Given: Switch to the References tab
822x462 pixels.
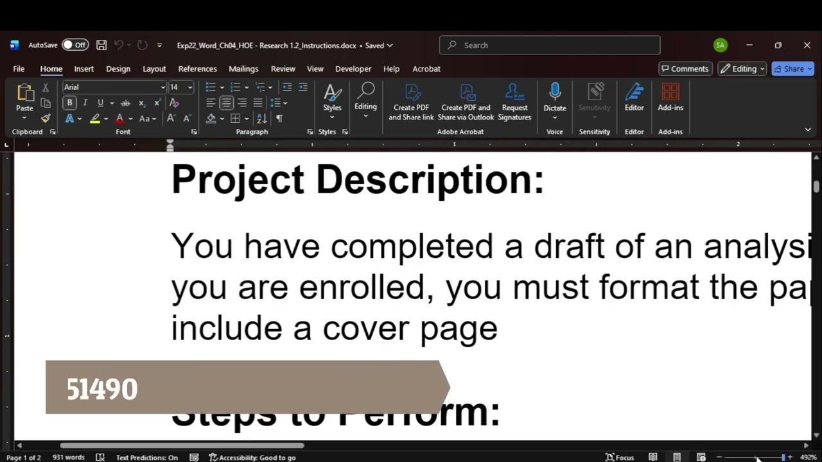Looking at the screenshot, I should point(197,69).
